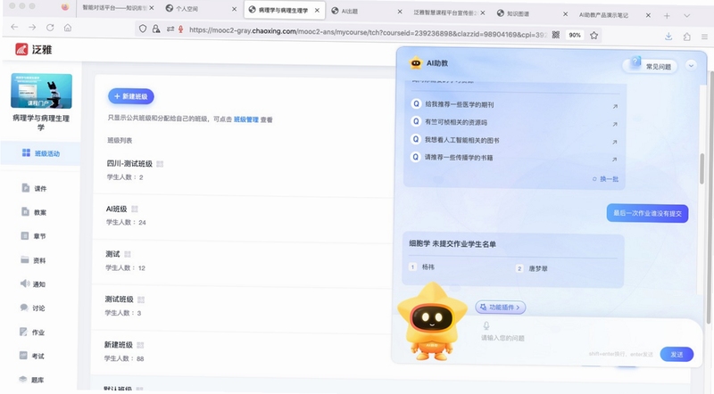This screenshot has width=714, height=394.
Task: Open the 班级管理 link
Action: [x=246, y=119]
